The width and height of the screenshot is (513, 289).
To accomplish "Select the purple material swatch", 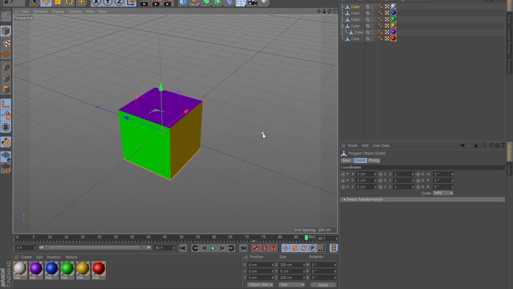I will 36,268.
